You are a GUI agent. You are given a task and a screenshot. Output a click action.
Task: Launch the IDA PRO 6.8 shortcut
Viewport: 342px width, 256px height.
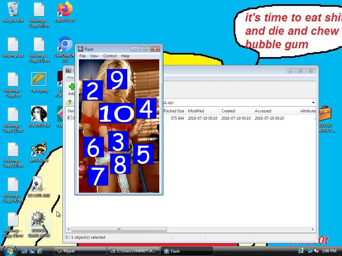39,117
